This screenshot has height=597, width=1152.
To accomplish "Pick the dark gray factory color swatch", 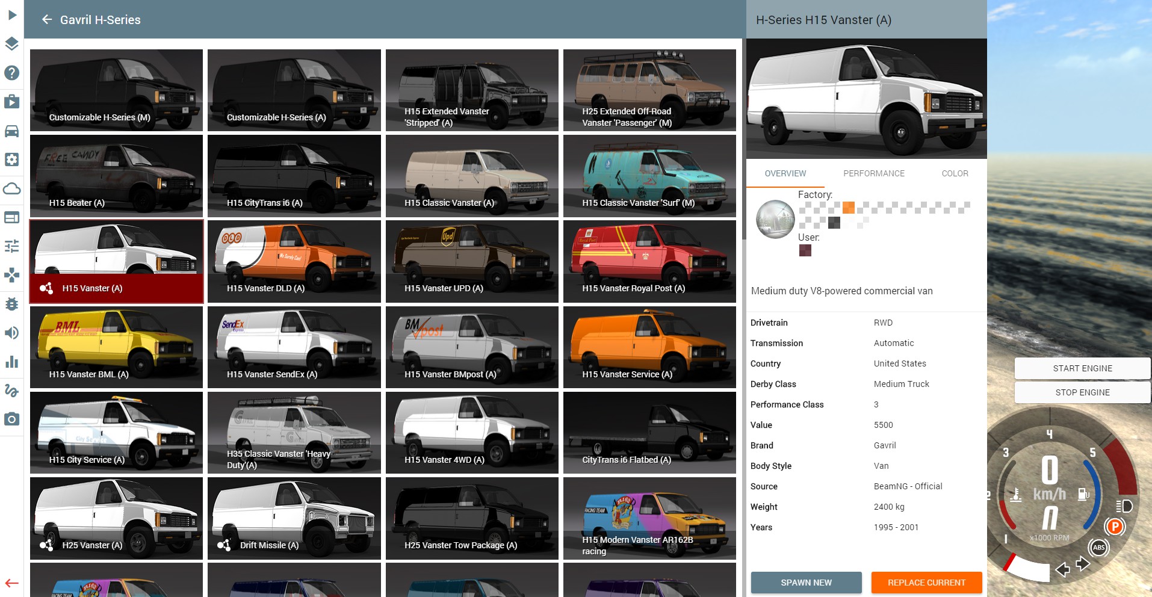I will 834,223.
